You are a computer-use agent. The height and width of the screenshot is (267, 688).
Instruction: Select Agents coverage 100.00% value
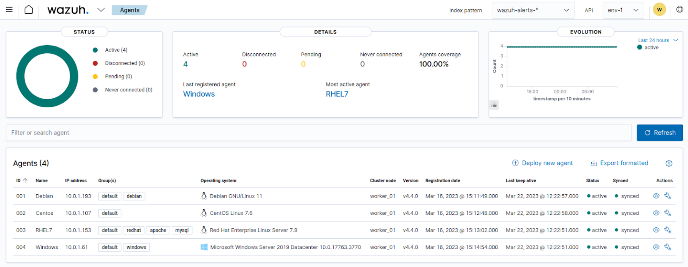click(x=434, y=64)
